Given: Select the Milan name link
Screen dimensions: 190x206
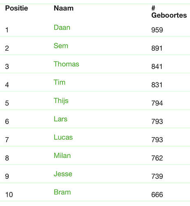Looking at the screenshot, I should (x=62, y=155).
